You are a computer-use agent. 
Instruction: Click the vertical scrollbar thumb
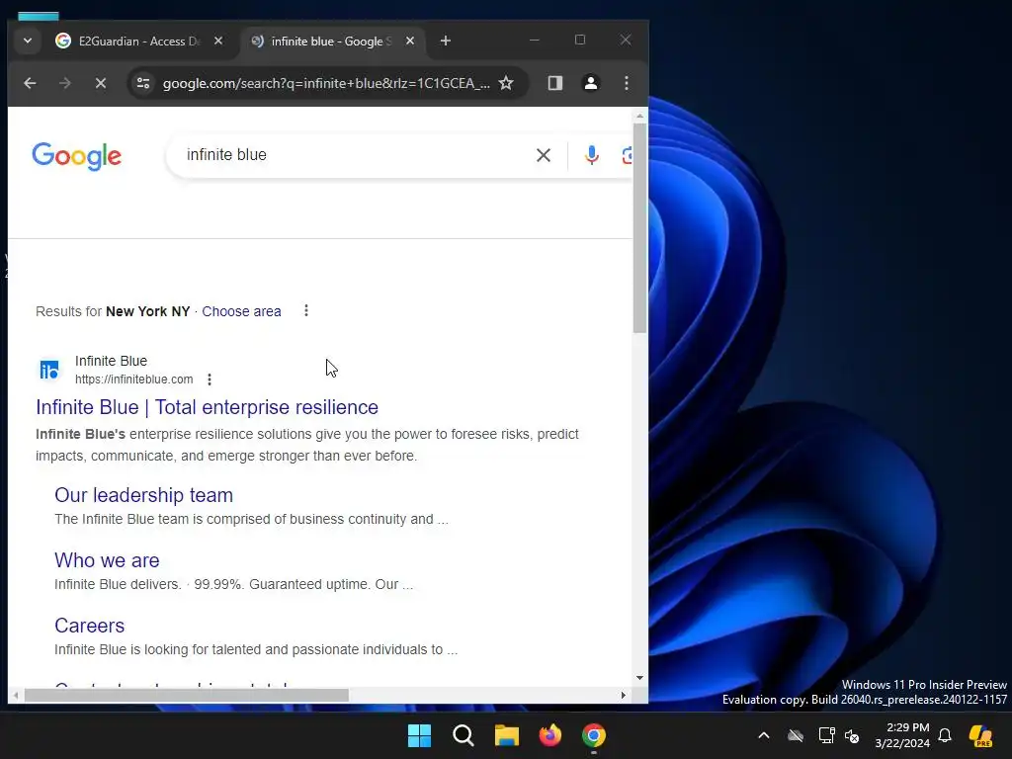(639, 228)
